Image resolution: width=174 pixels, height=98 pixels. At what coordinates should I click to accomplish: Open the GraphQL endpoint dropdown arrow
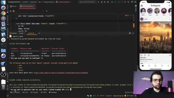(43, 11)
